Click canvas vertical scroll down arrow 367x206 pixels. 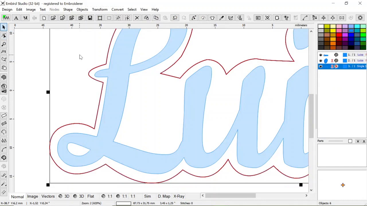point(311,190)
